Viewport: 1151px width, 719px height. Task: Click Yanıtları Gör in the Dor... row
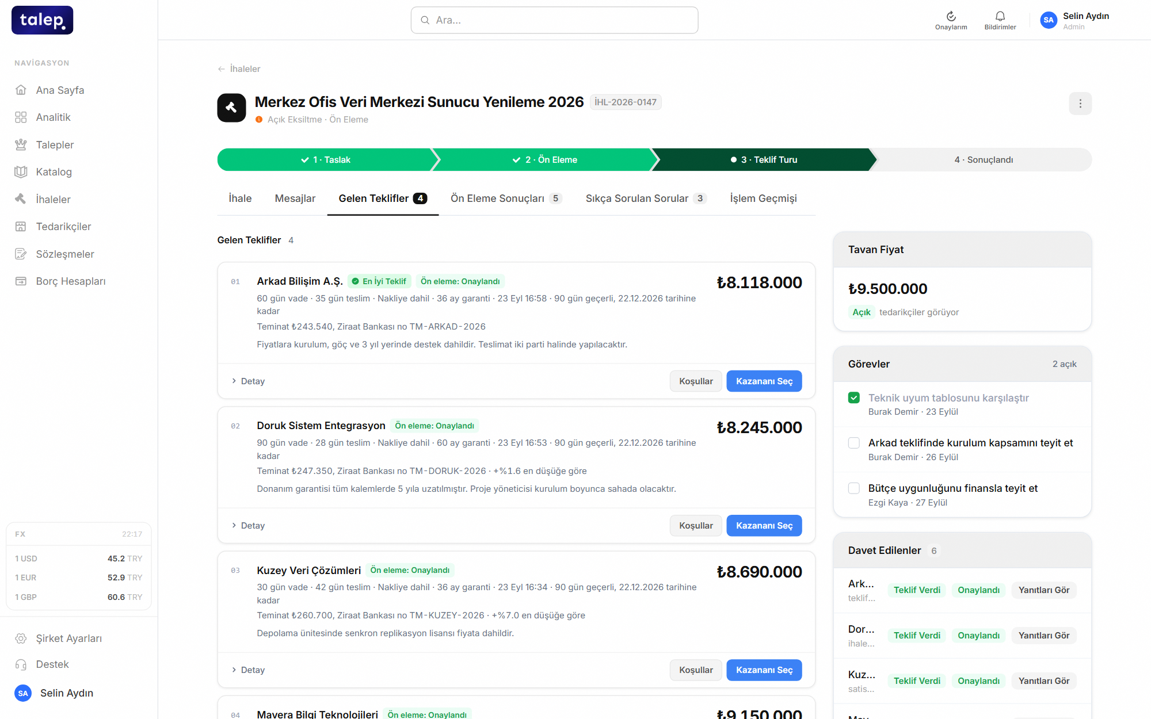tap(1044, 635)
